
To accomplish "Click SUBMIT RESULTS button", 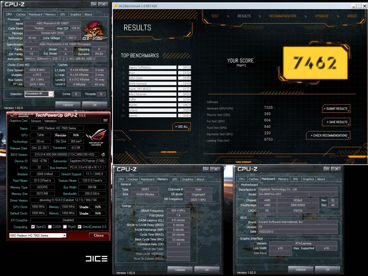I will point(336,109).
